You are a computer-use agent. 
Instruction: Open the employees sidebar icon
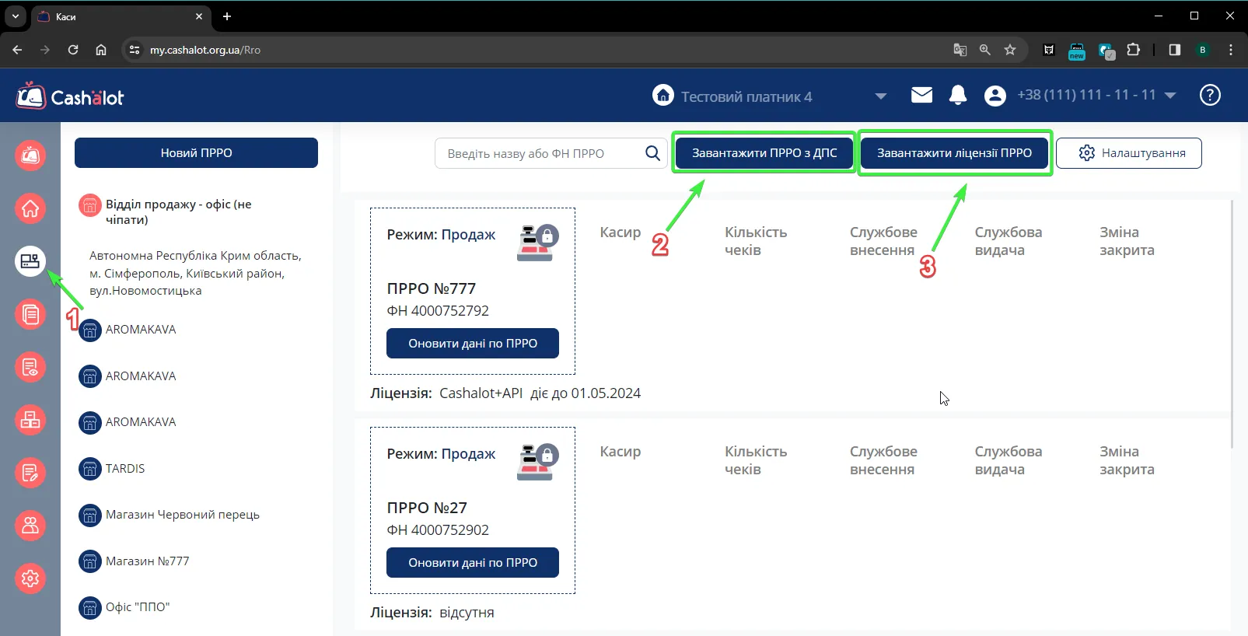(x=30, y=526)
